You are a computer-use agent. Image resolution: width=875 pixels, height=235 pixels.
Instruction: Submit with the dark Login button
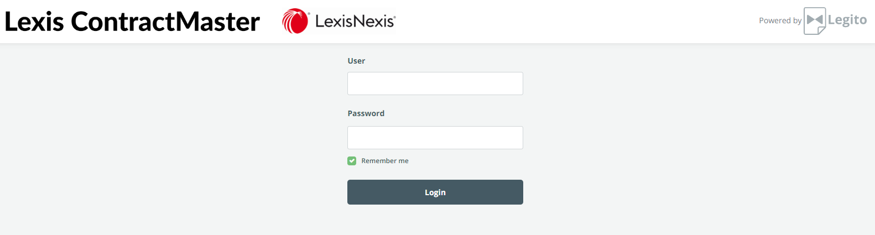coord(435,192)
